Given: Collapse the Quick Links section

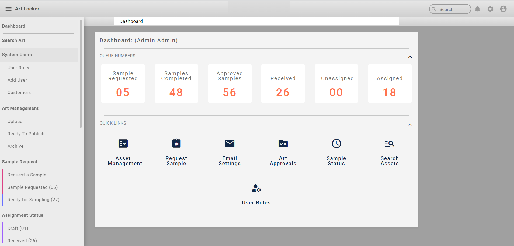Looking at the screenshot, I should coord(410,125).
